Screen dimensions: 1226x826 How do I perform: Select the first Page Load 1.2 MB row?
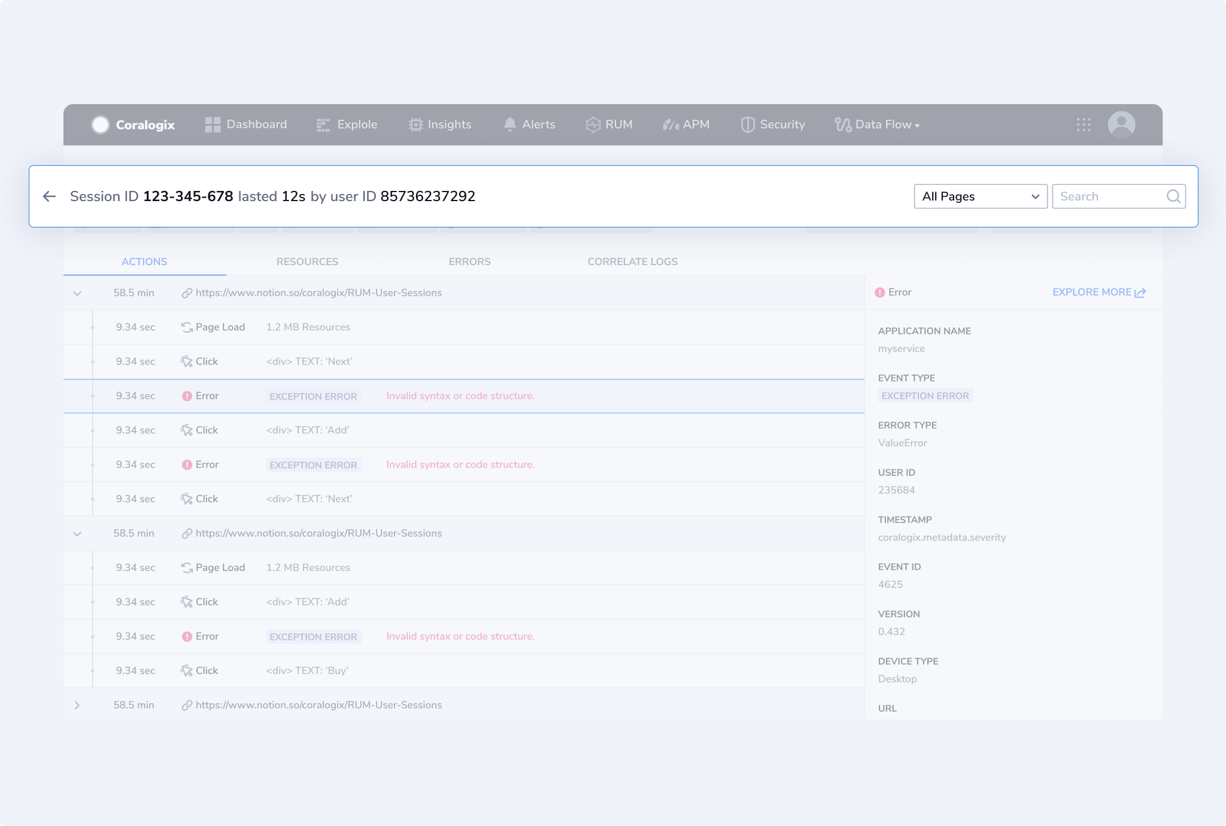click(x=464, y=327)
